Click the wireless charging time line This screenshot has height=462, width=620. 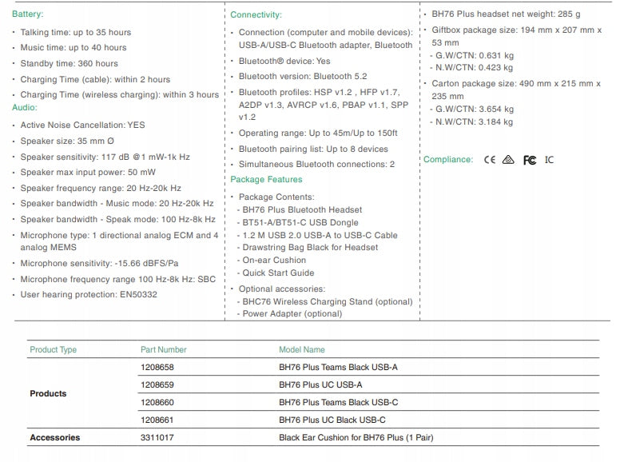click(x=119, y=95)
